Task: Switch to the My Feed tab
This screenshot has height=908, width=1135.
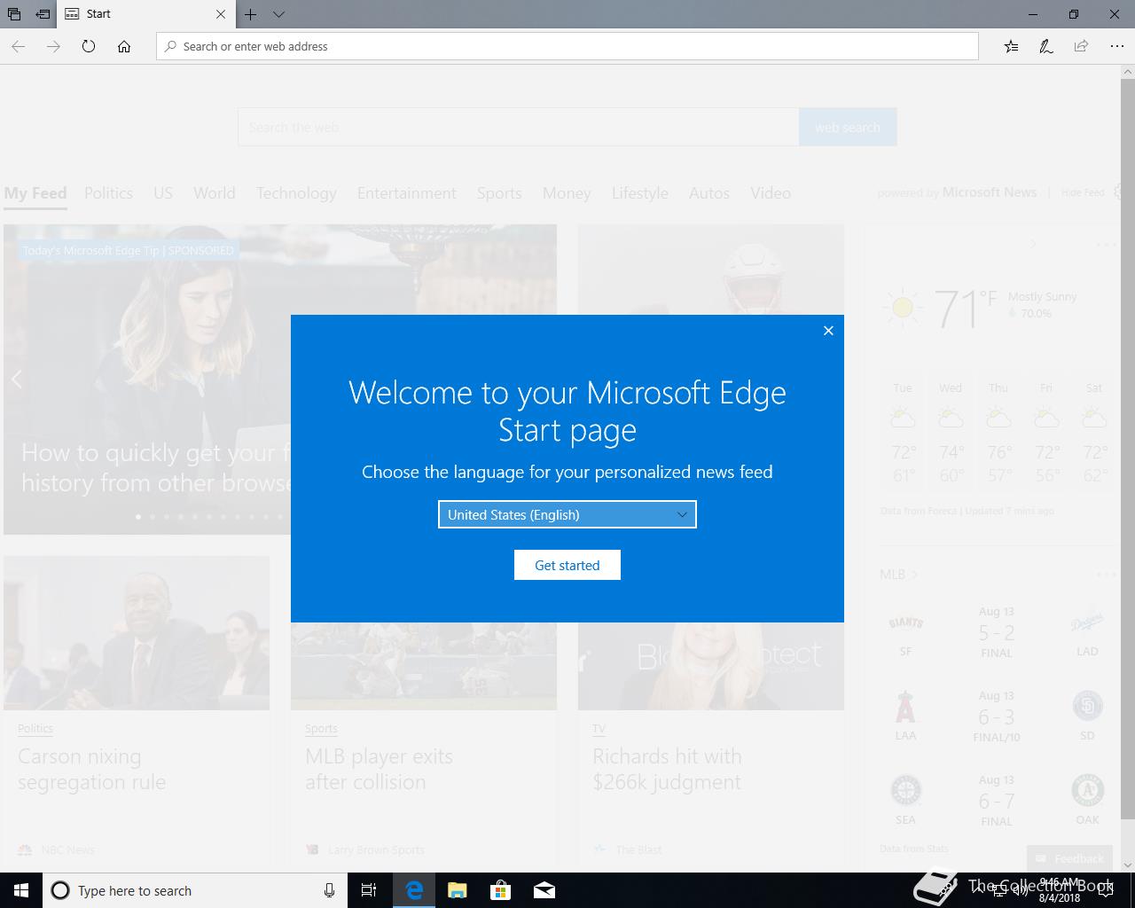Action: pos(35,193)
